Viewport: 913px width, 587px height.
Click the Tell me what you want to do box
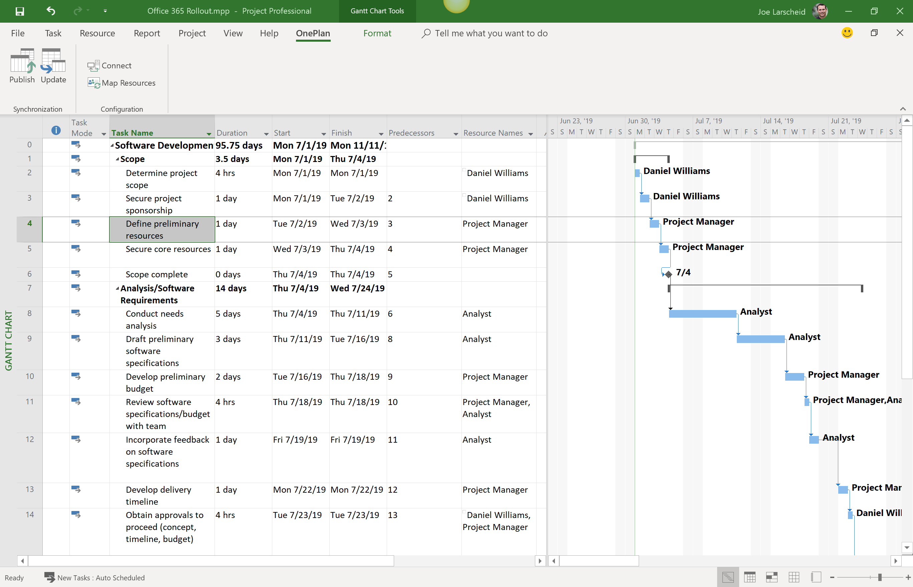pyautogui.click(x=491, y=33)
